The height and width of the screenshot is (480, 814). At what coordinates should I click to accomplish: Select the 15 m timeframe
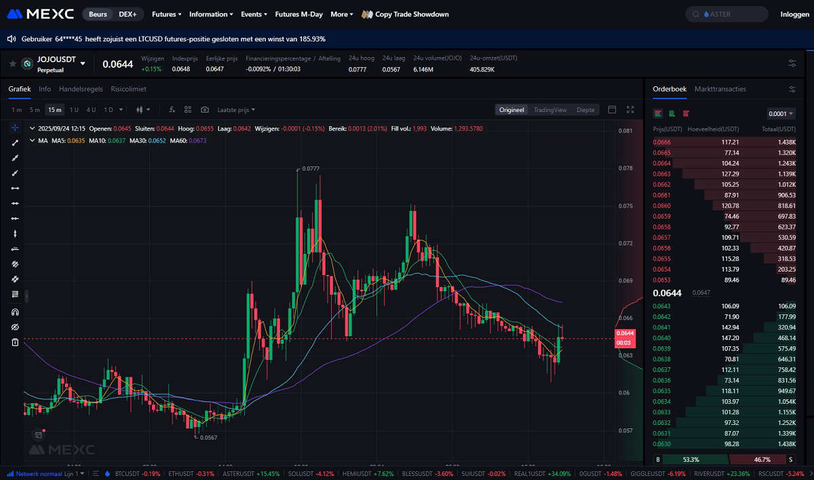[x=55, y=110]
